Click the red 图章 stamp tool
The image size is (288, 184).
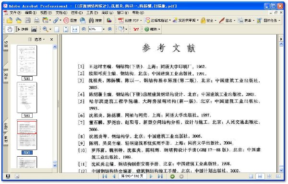click(70, 20)
